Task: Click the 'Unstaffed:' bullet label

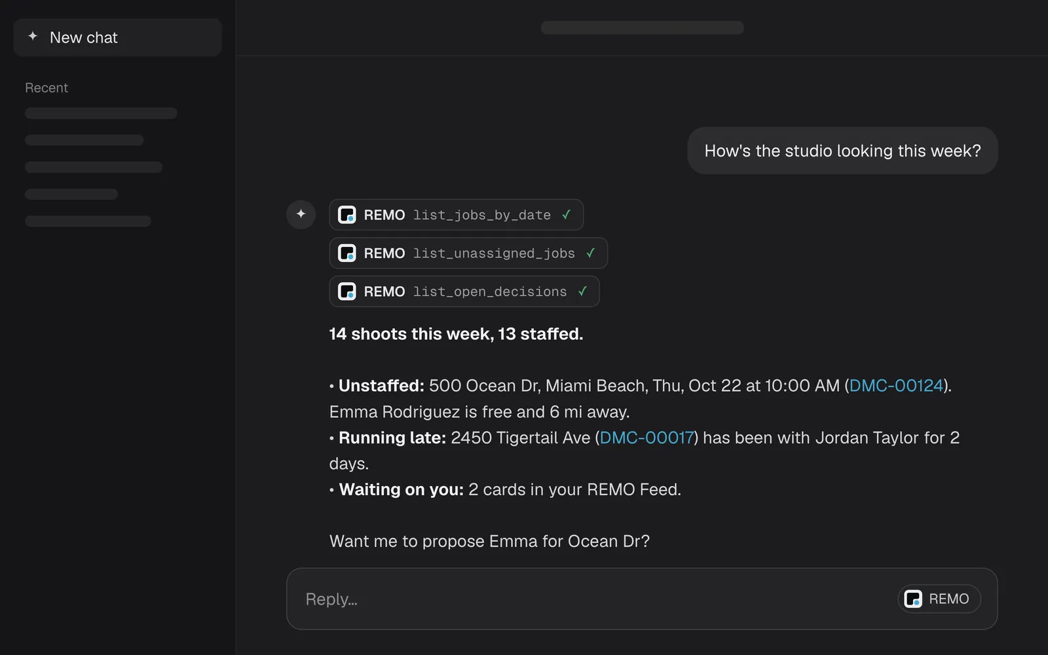Action: click(x=381, y=386)
